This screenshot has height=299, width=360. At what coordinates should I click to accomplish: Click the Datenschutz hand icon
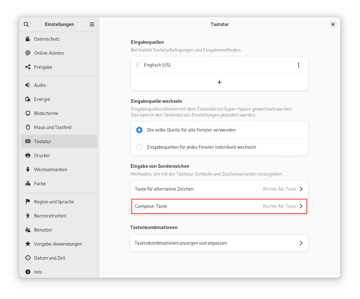pyautogui.click(x=28, y=39)
